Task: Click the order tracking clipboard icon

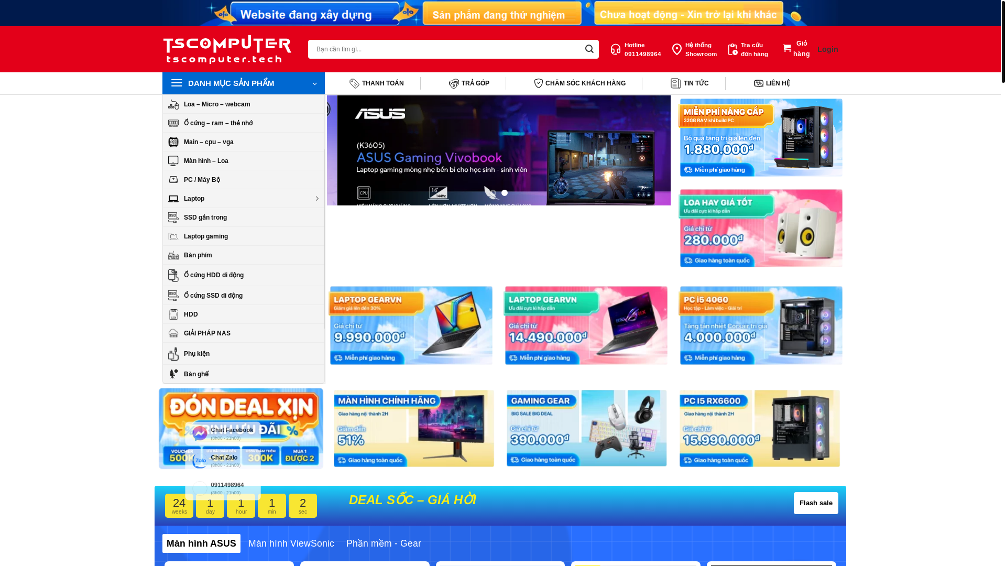Action: pos(732,50)
